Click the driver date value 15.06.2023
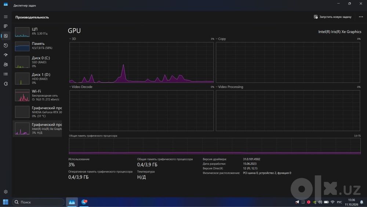The image size is (367, 207). coord(250,164)
